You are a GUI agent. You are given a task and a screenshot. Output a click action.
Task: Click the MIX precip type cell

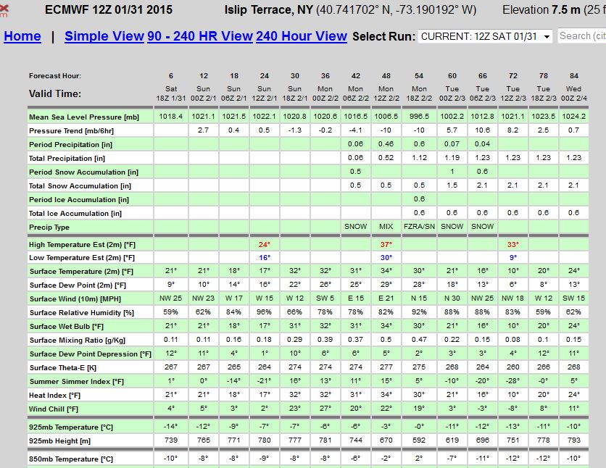[x=386, y=227]
